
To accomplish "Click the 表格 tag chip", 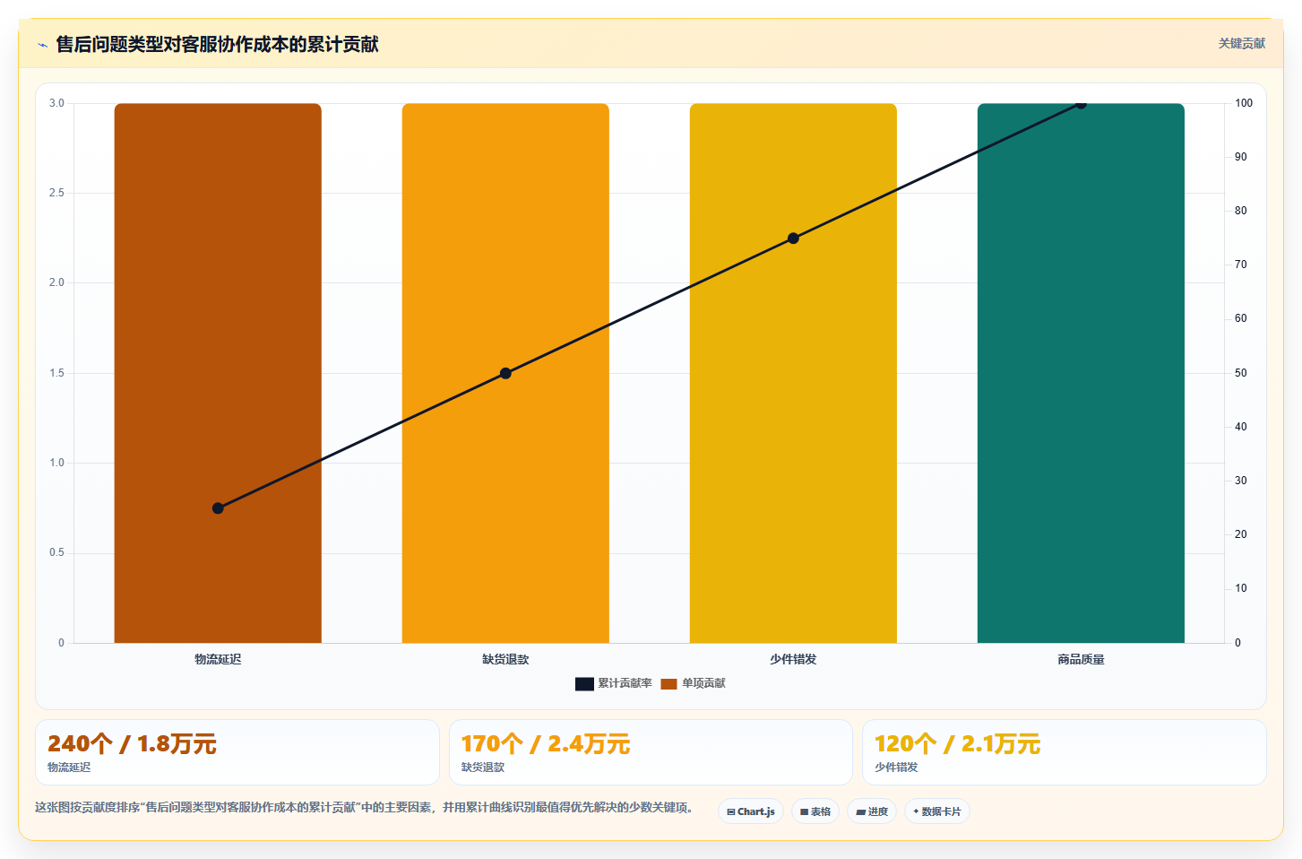I will (x=815, y=811).
